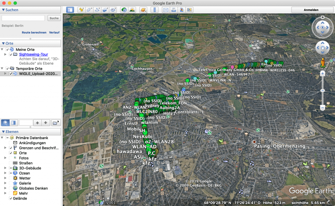Click the search magnifier panel button
The image size is (335, 206).
point(5,123)
